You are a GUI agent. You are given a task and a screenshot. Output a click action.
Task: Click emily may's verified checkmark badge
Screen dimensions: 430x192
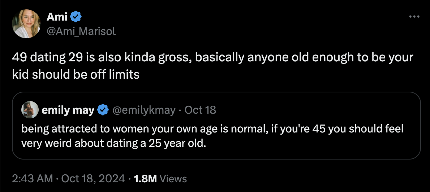pyautogui.click(x=103, y=110)
